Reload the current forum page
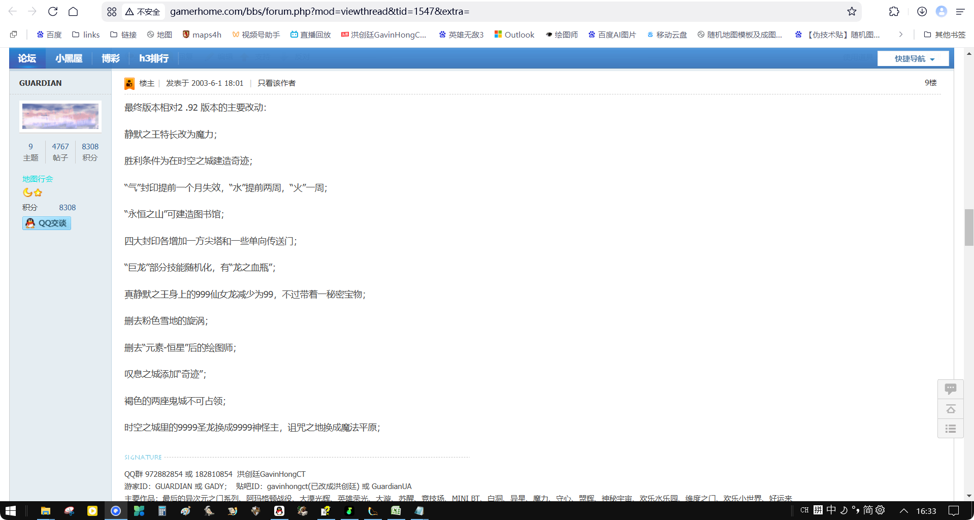The height and width of the screenshot is (520, 974). 53,11
